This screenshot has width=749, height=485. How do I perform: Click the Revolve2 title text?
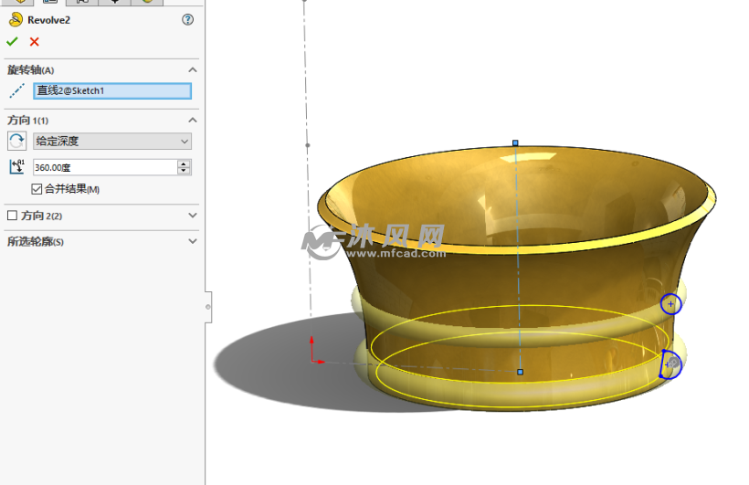point(48,20)
